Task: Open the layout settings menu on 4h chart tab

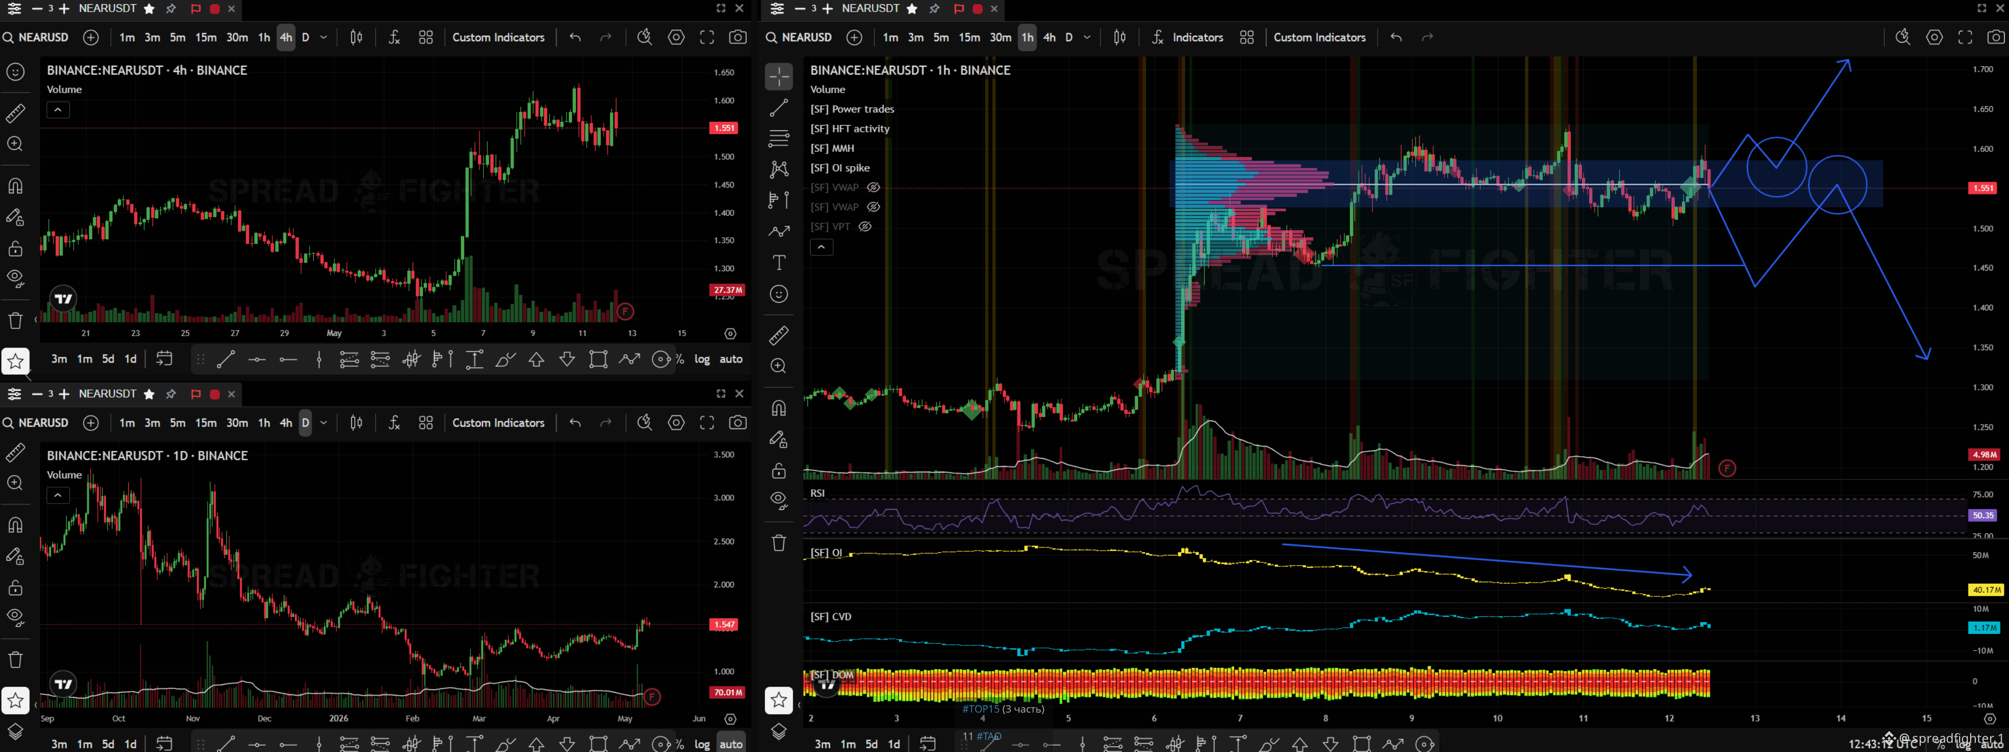Action: point(14,8)
